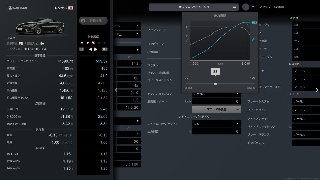This screenshot has width=320, height=180.
Task: Click the 車両重量 value 1,480 kg
Action: (67, 90)
